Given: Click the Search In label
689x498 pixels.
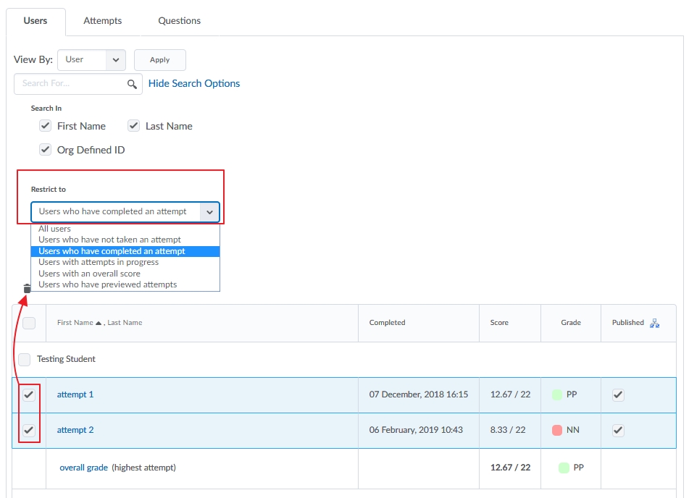Looking at the screenshot, I should [46, 109].
